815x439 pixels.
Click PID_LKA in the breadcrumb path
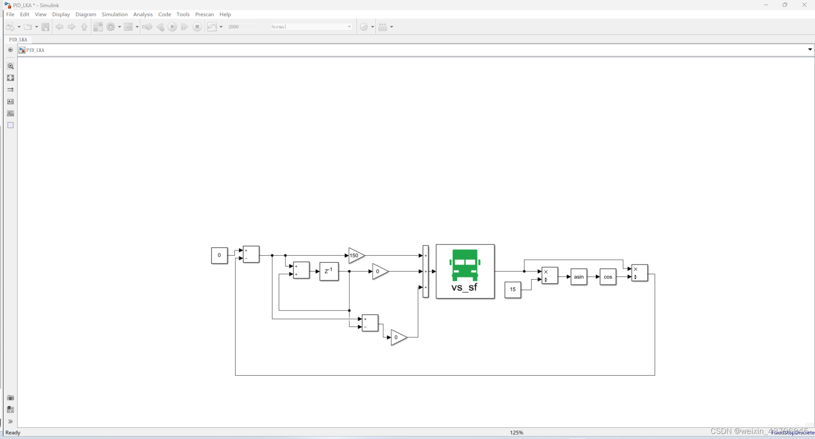(x=35, y=50)
